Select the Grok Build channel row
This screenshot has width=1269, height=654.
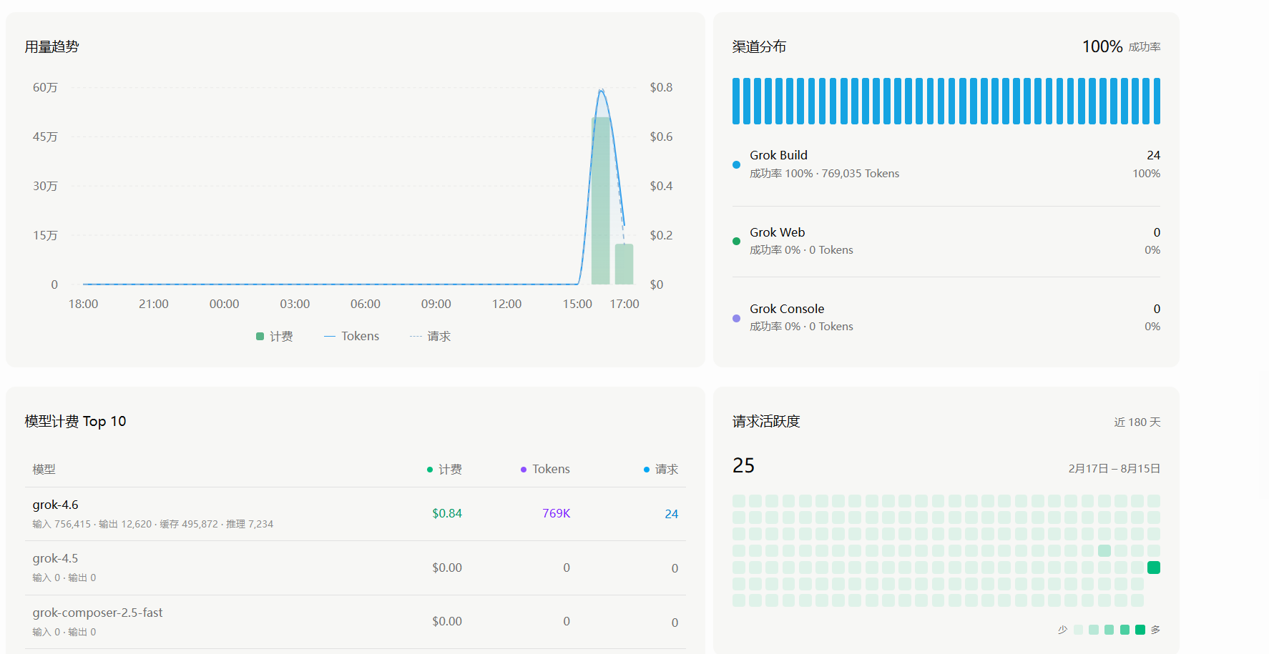coord(946,164)
